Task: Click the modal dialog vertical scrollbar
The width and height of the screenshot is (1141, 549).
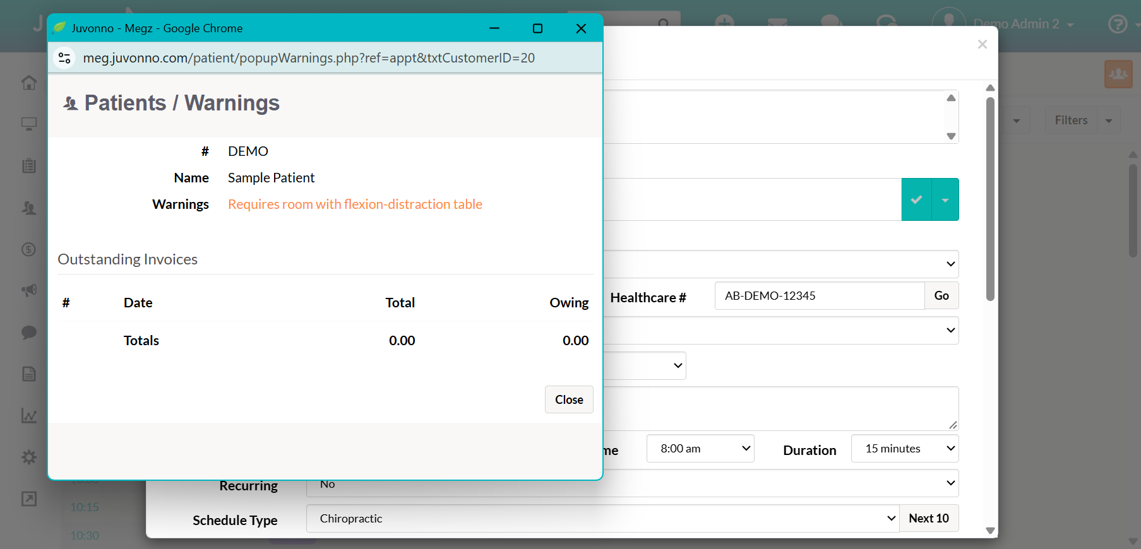Action: (990, 198)
